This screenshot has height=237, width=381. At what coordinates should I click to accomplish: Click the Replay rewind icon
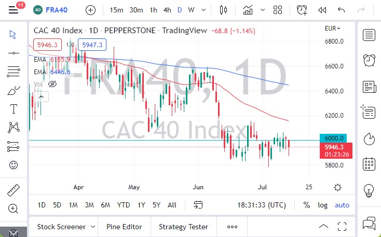pos(322,10)
